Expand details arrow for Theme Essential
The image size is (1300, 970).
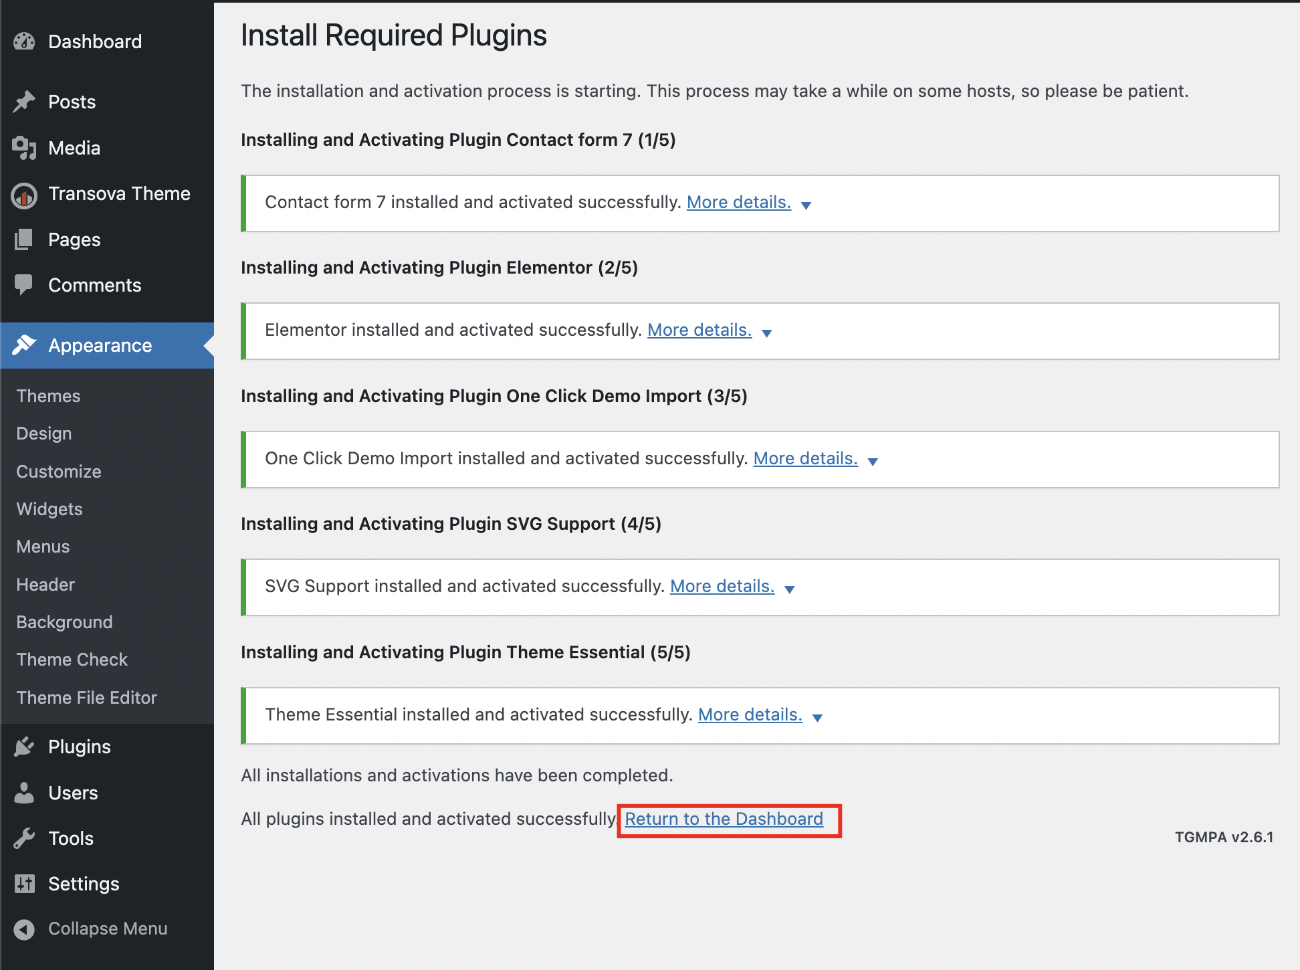click(x=817, y=718)
